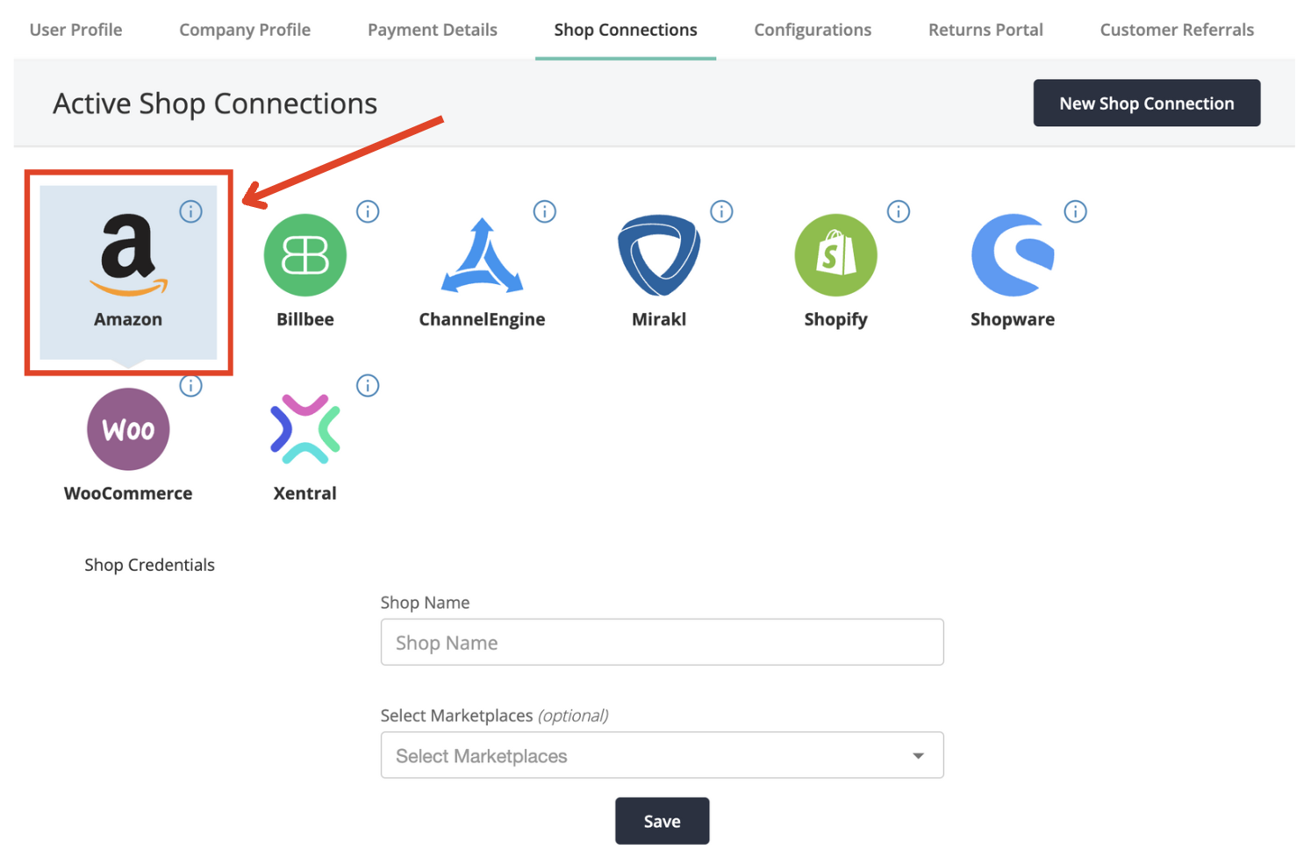The image size is (1311, 856).
Task: Select the Billbee shop connection logo
Action: coord(305,255)
